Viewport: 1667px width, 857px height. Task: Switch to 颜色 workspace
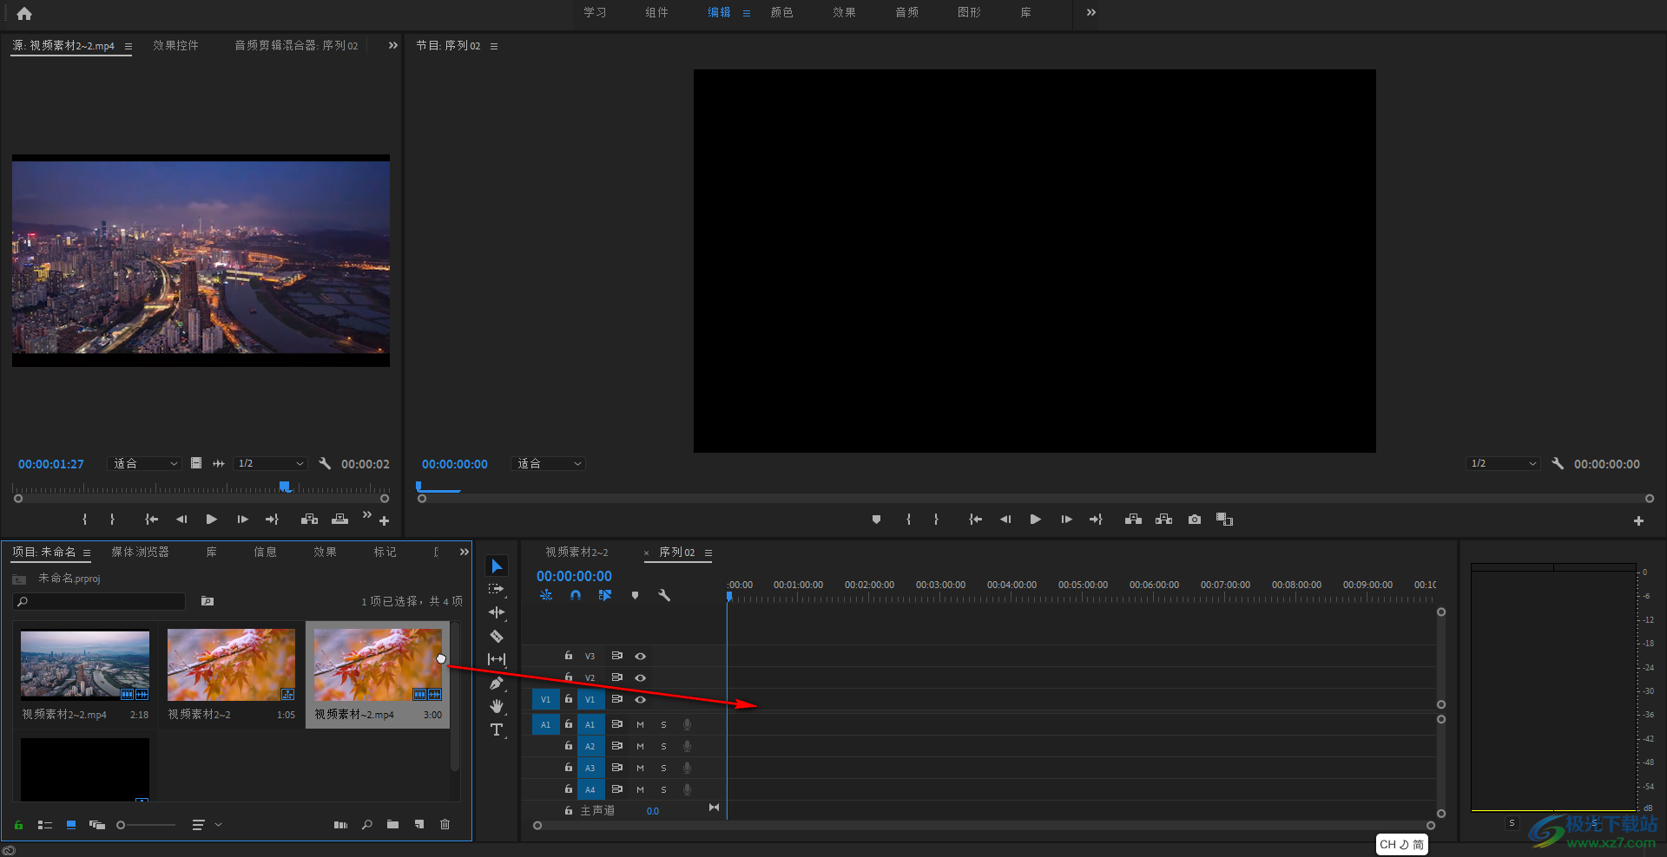(781, 12)
